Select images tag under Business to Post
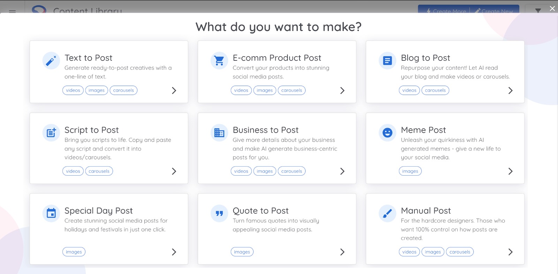 point(265,171)
